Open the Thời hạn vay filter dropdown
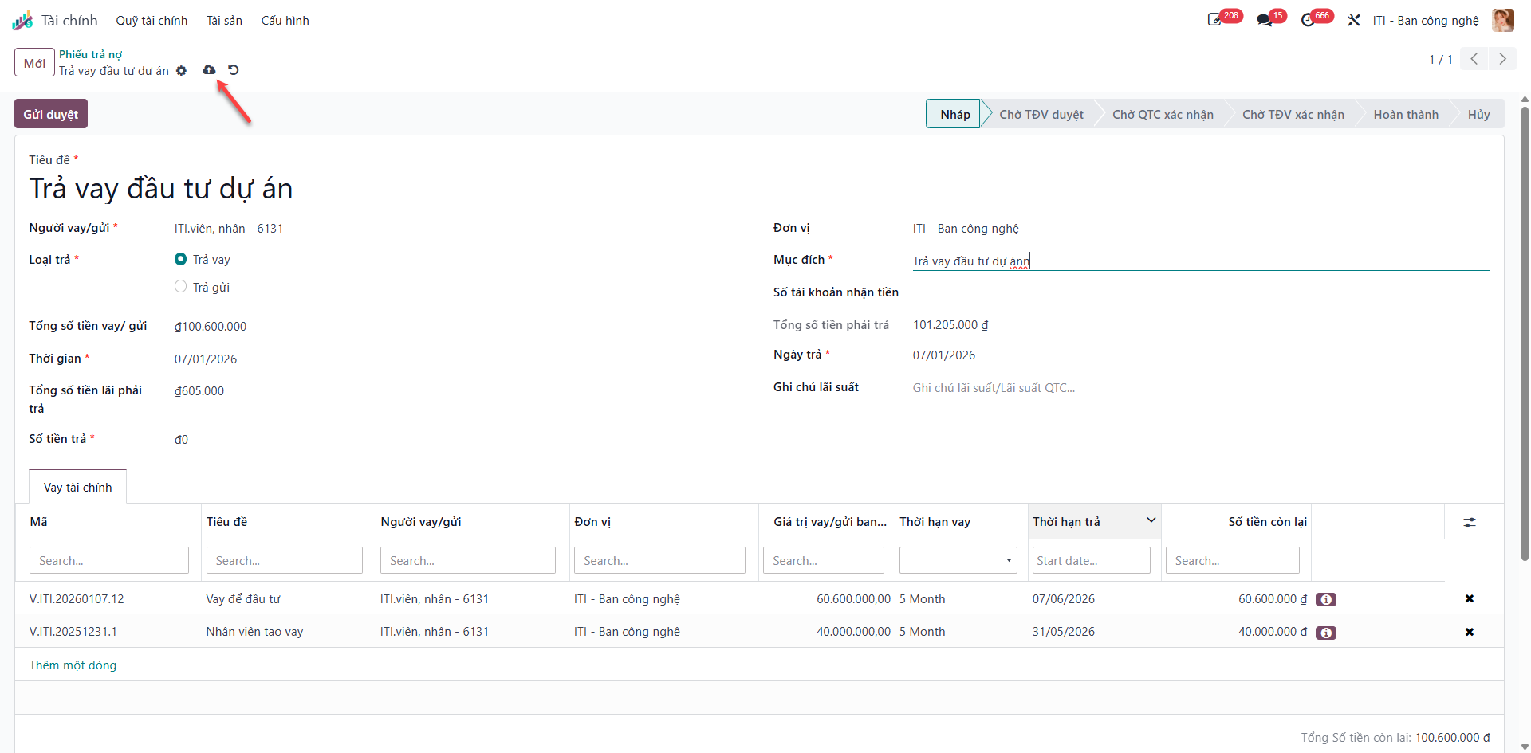This screenshot has height=753, width=1531. [958, 560]
